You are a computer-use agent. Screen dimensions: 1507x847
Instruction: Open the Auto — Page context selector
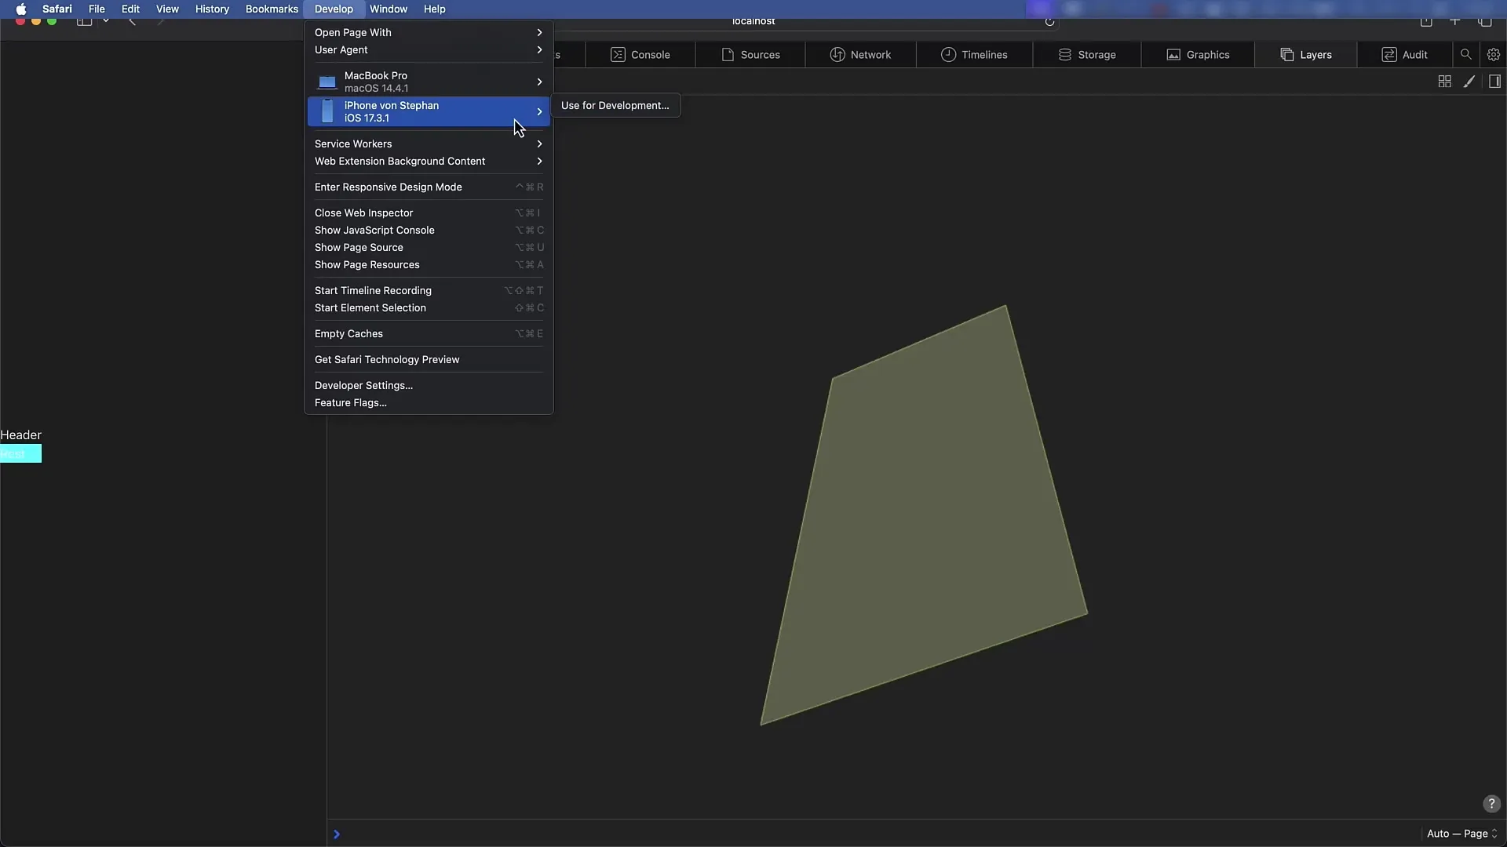pos(1462,834)
